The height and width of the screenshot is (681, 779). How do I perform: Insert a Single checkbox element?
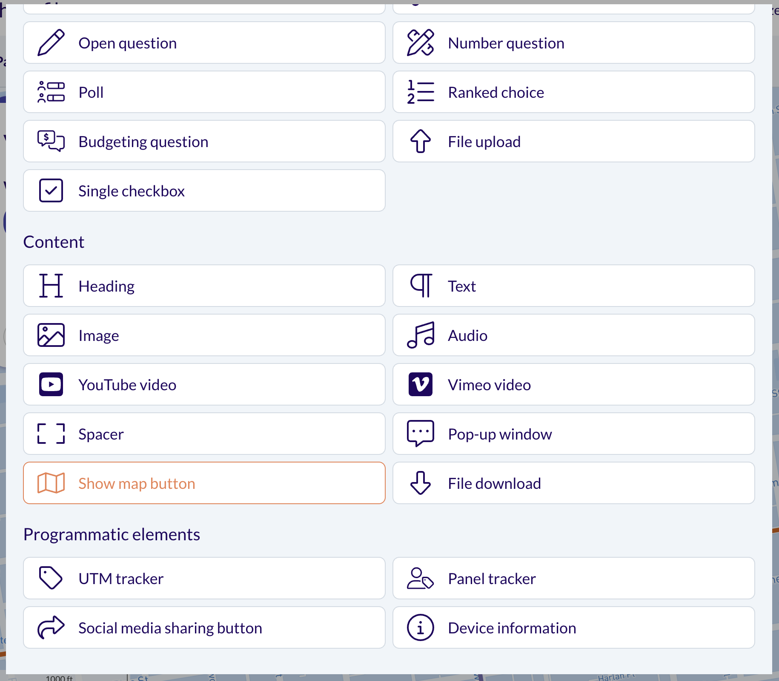[204, 191]
